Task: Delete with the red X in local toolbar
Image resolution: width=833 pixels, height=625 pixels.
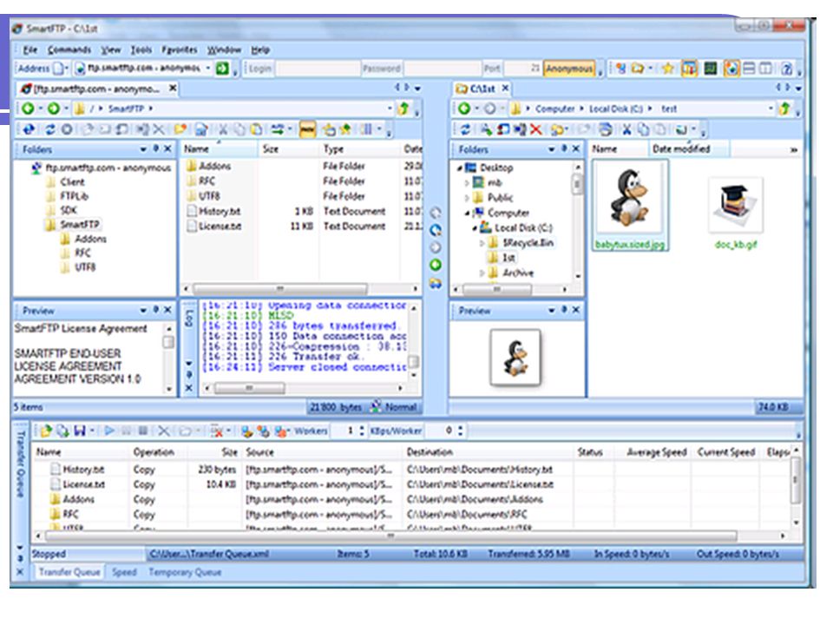Action: click(536, 129)
